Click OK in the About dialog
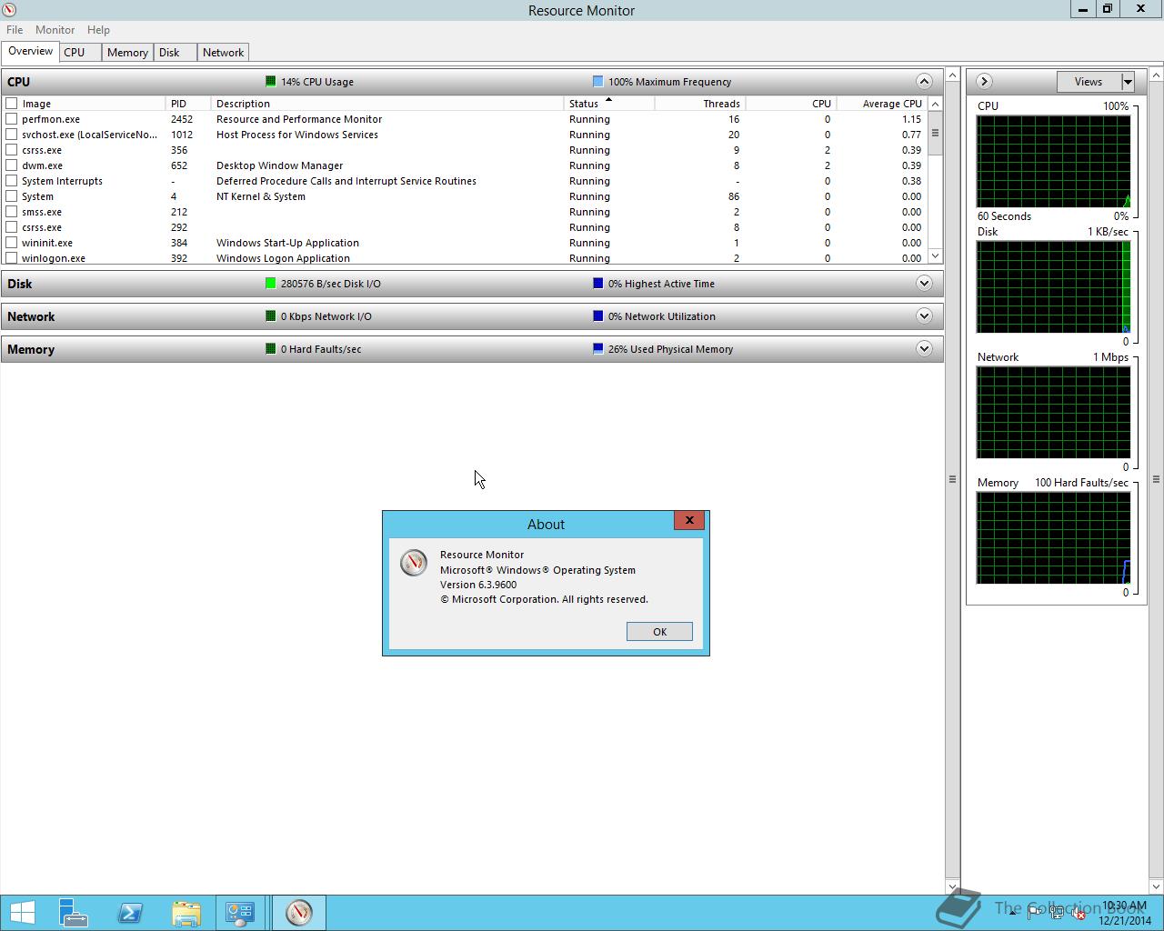The width and height of the screenshot is (1164, 931). (659, 632)
